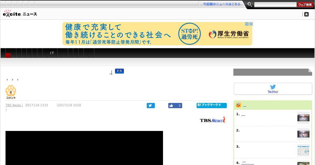Close the ad with the X icon

[251, 24]
